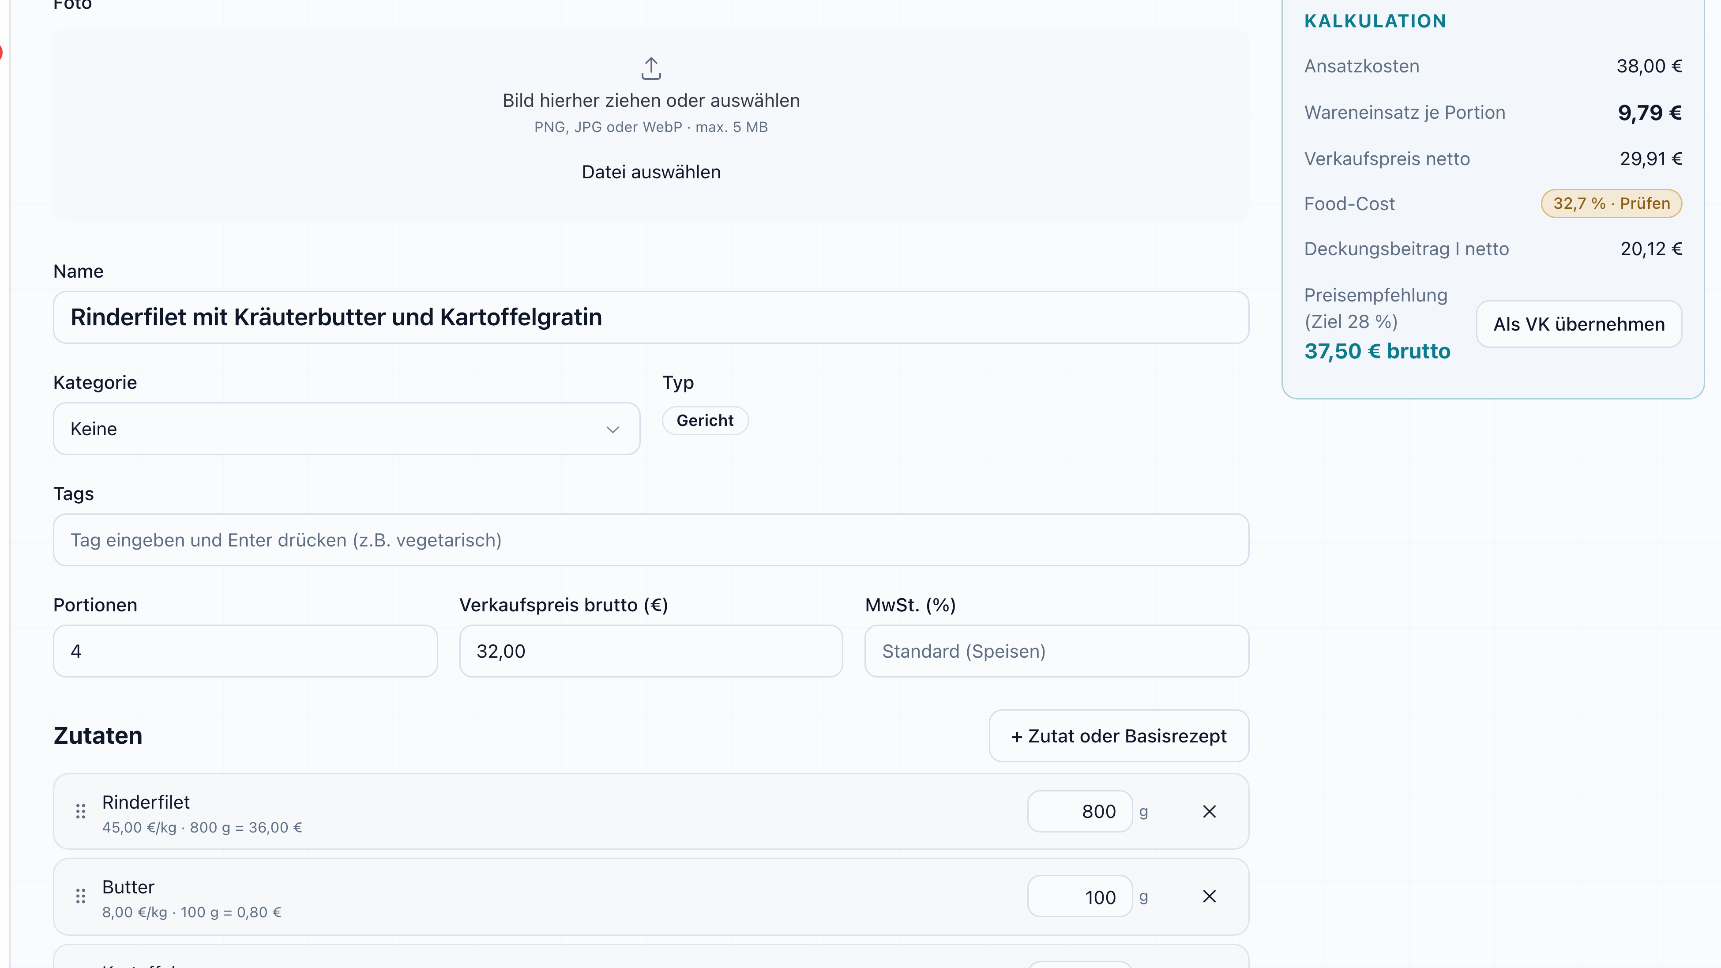Select the Gericht type chip

705,420
